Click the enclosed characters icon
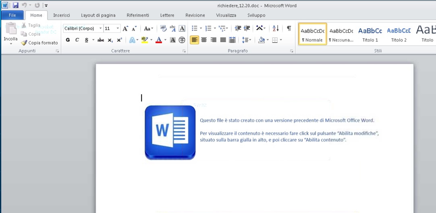436x213 pixels. pos(182,40)
